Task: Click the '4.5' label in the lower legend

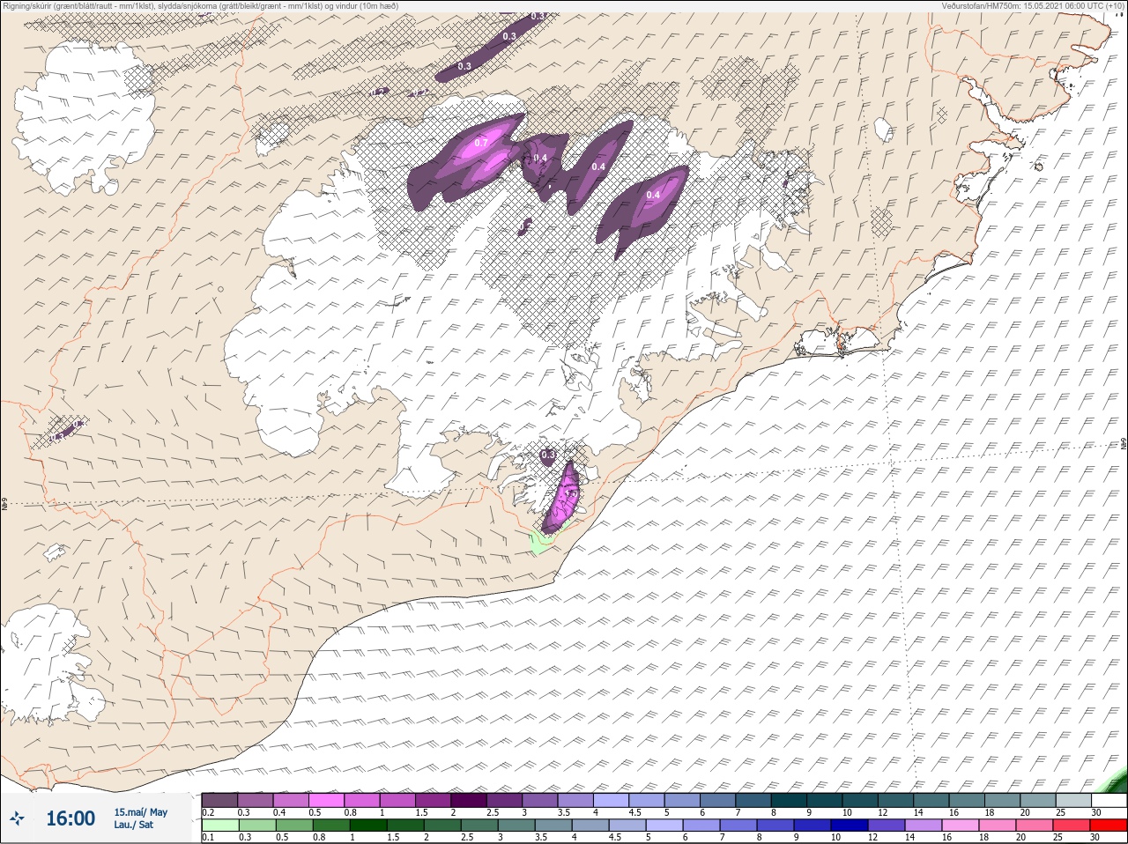Action: coord(615,838)
